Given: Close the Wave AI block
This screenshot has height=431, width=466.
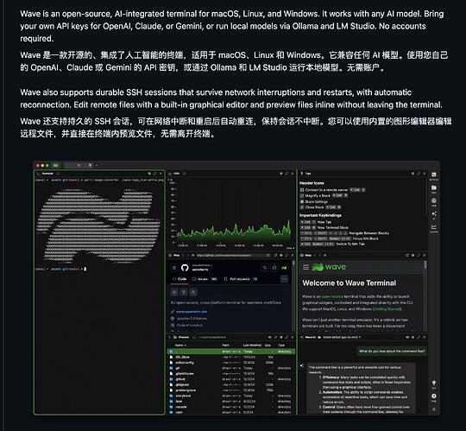Looking at the screenshot, I should (x=424, y=337).
